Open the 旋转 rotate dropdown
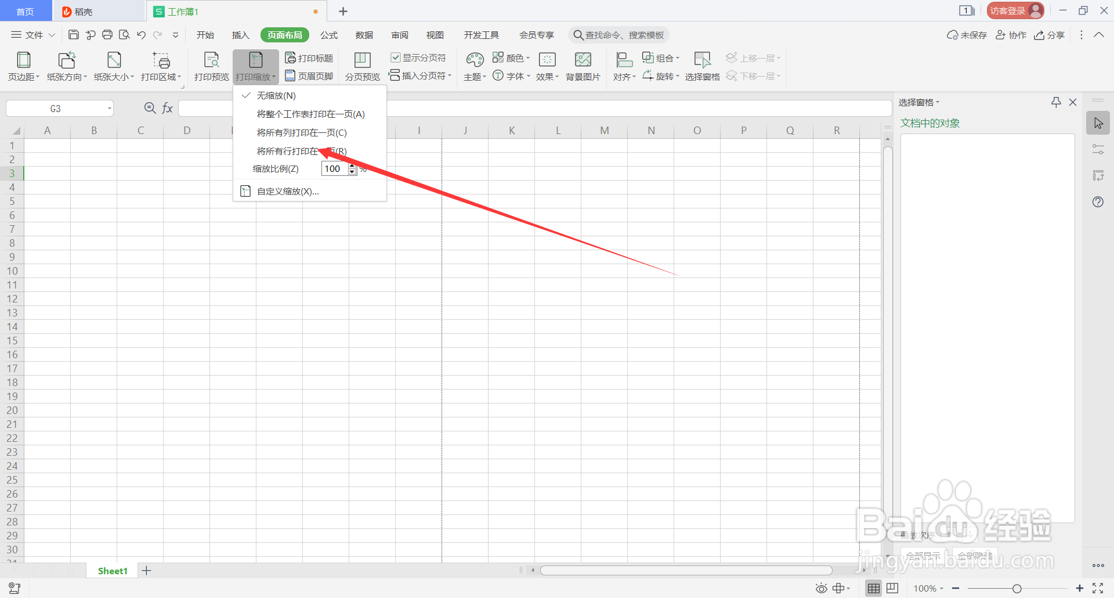1114x598 pixels. pyautogui.click(x=661, y=76)
